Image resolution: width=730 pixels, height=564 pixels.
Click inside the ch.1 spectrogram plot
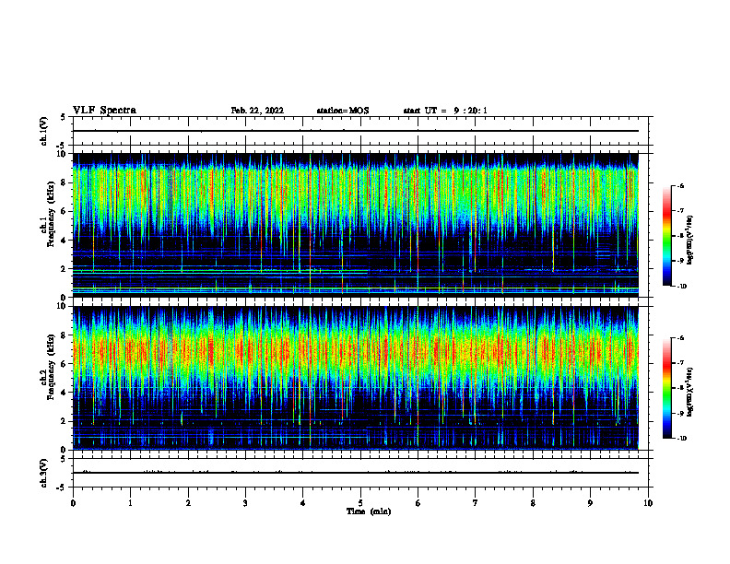[x=356, y=225]
